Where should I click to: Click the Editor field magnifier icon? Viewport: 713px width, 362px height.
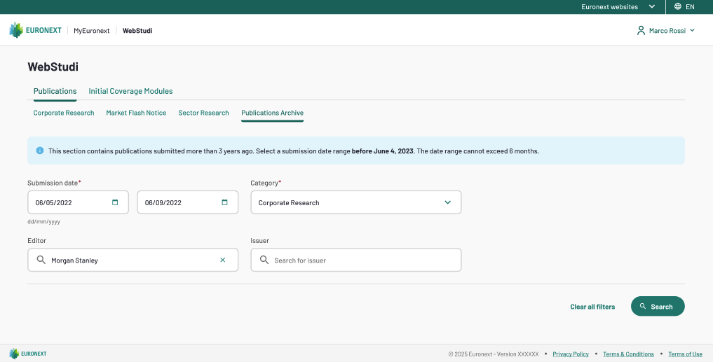[41, 260]
